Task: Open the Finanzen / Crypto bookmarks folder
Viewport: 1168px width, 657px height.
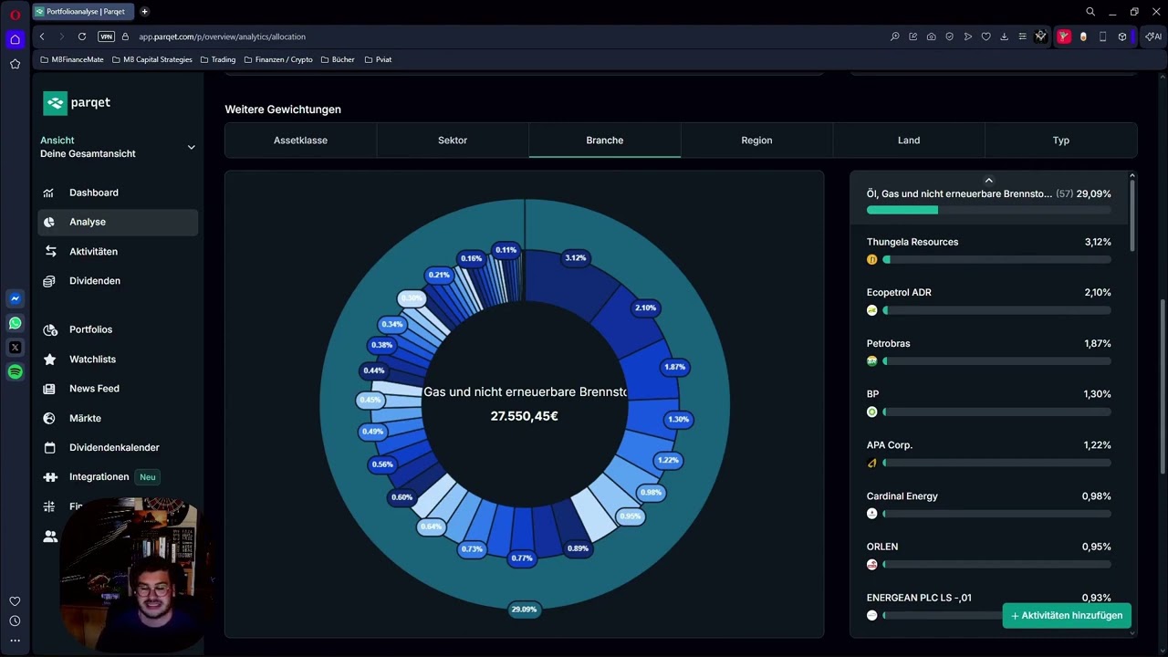Action: (278, 59)
